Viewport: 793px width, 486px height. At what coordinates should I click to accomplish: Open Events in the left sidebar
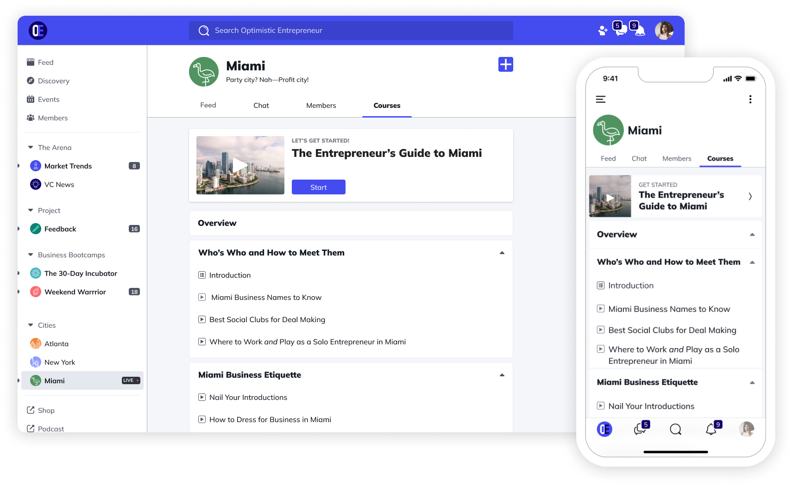point(43,99)
